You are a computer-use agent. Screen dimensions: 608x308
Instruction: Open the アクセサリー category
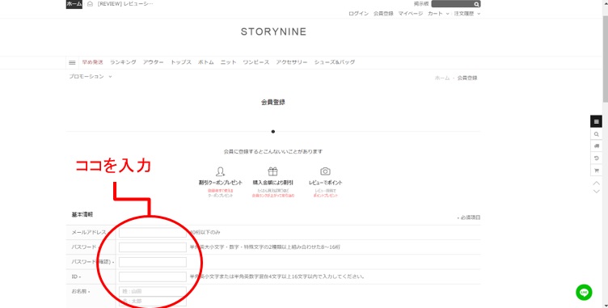coord(292,62)
